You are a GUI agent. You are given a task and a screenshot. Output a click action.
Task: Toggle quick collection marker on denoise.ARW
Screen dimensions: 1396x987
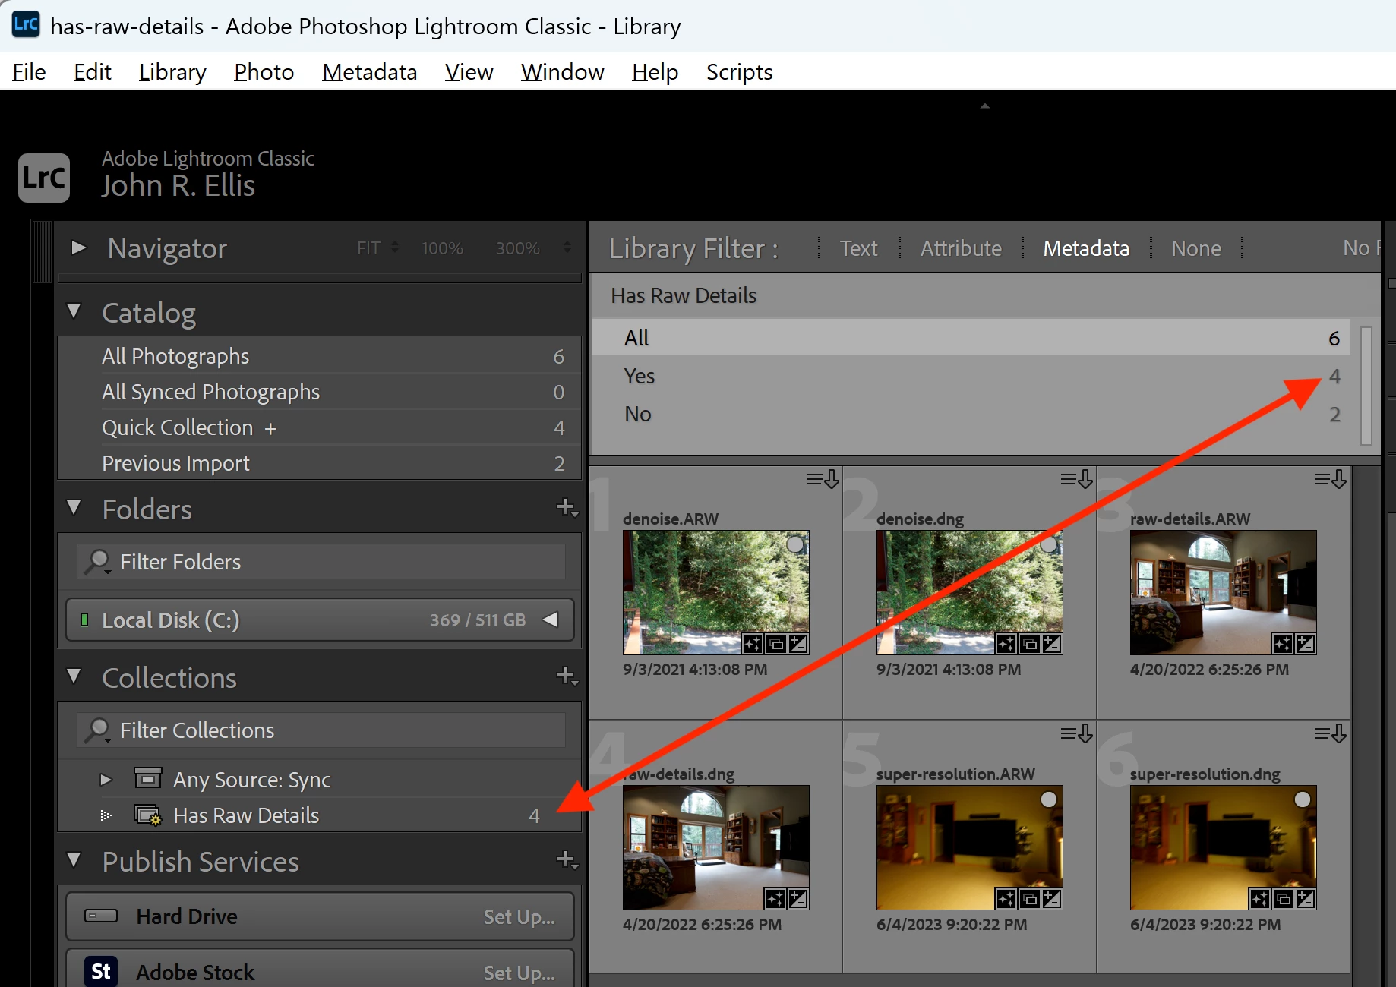(x=795, y=544)
